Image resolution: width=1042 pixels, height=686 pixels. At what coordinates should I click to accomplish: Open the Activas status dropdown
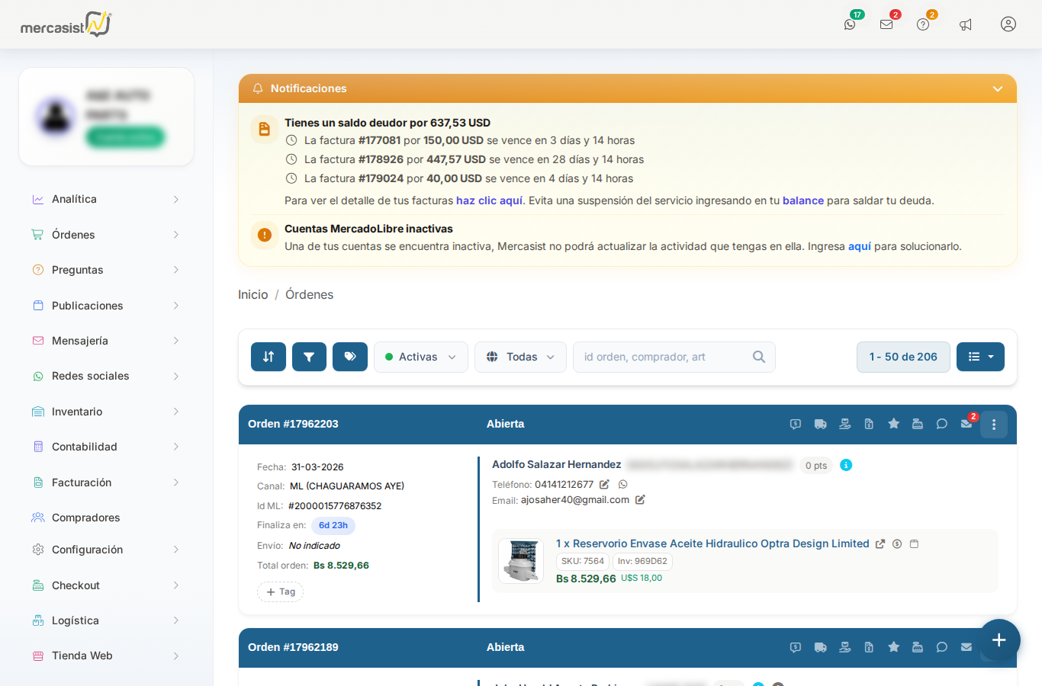point(421,357)
